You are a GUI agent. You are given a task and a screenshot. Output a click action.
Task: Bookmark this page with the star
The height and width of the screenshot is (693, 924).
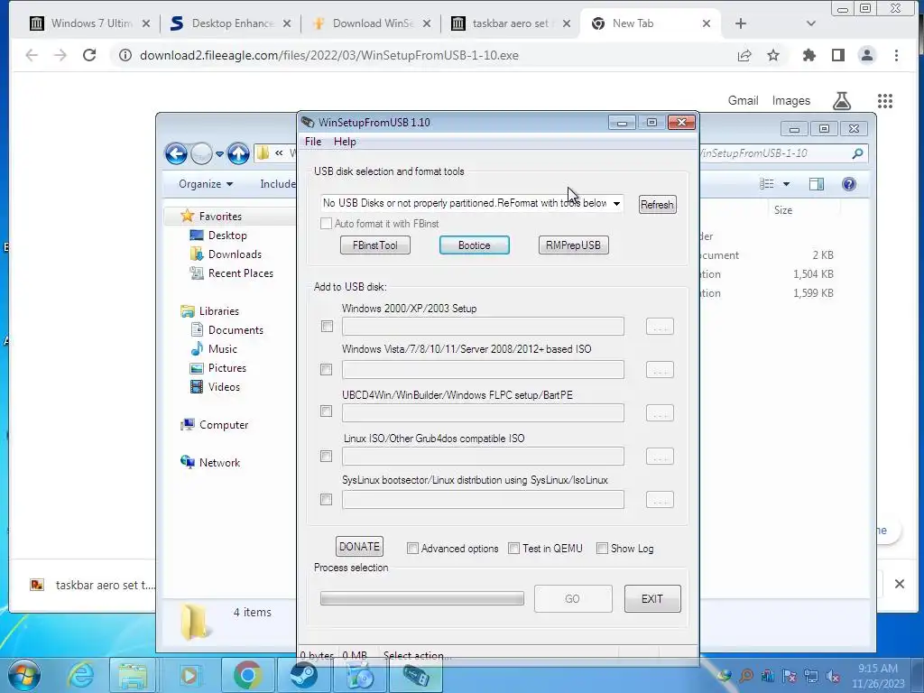pyautogui.click(x=773, y=55)
